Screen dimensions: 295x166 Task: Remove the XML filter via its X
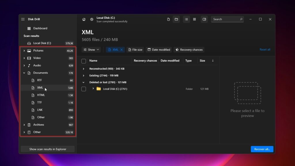122,50
